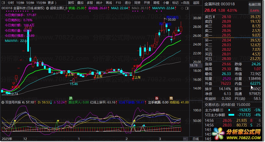The image size is (265, 142).
Task: Add stock with the +自选 button
Action: 185,3
